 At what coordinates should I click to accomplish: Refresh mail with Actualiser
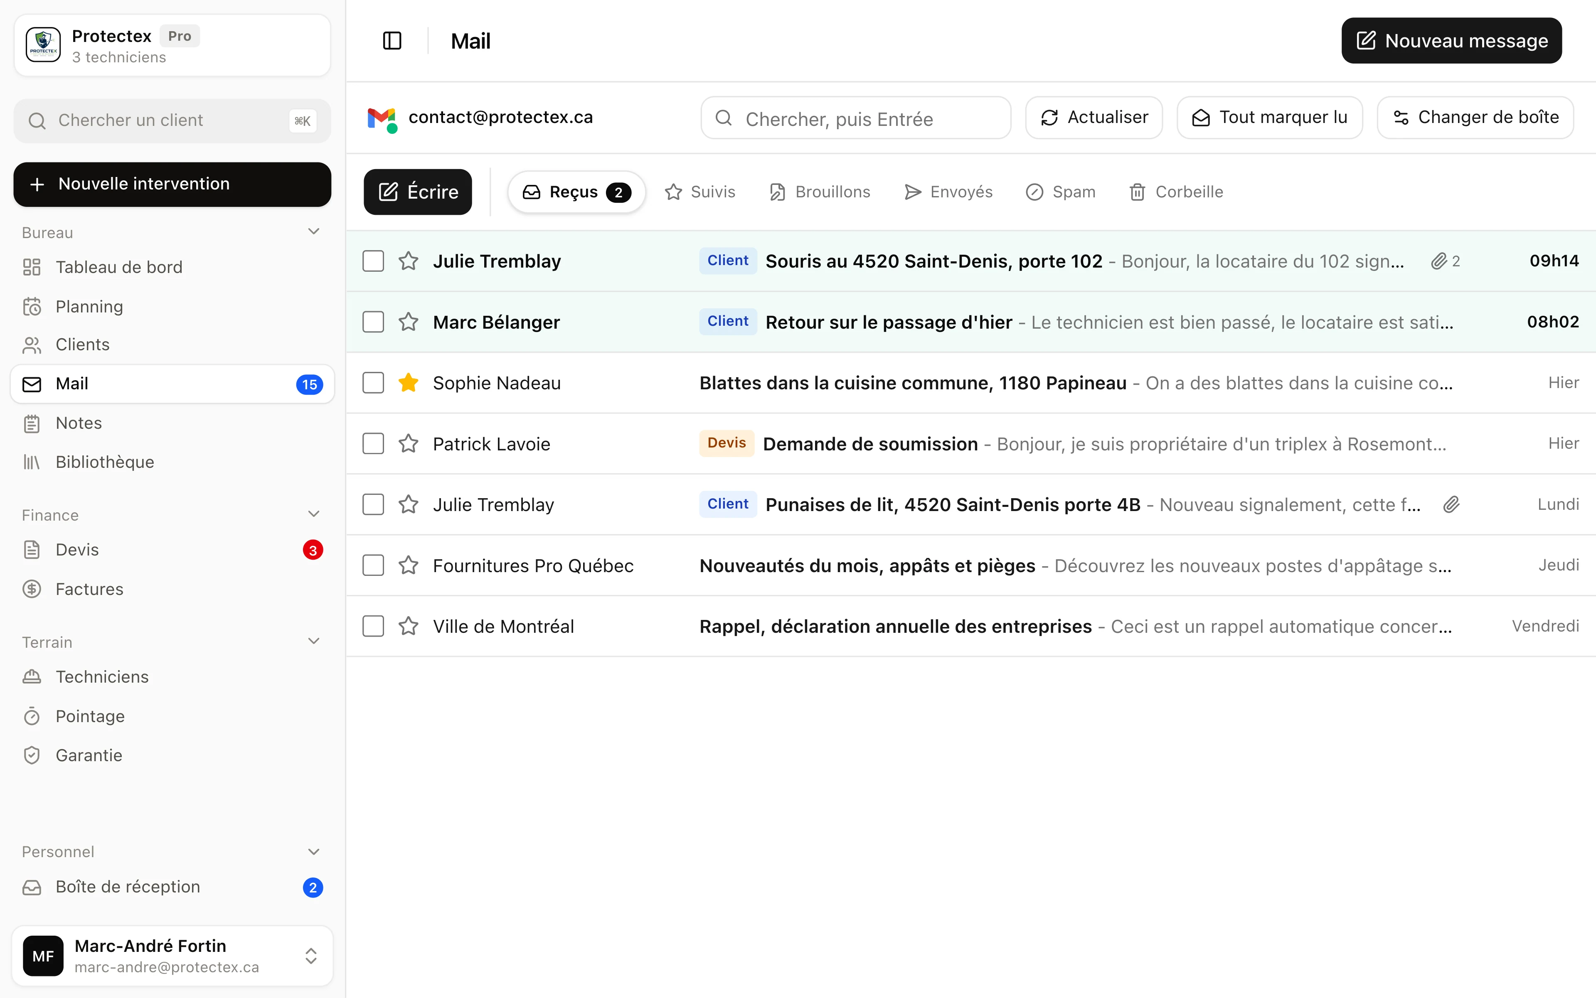[1094, 118]
